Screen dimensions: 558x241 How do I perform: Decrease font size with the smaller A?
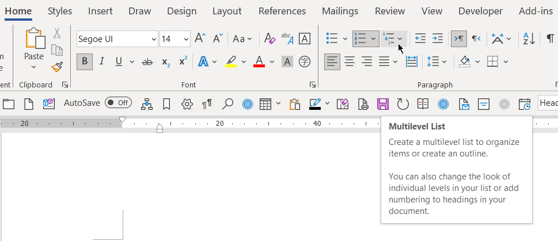pos(218,39)
